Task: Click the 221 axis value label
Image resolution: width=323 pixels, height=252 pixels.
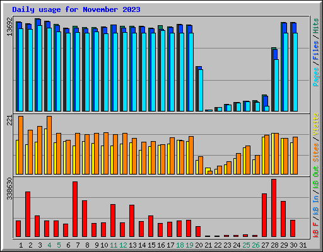Action: pos(9,120)
